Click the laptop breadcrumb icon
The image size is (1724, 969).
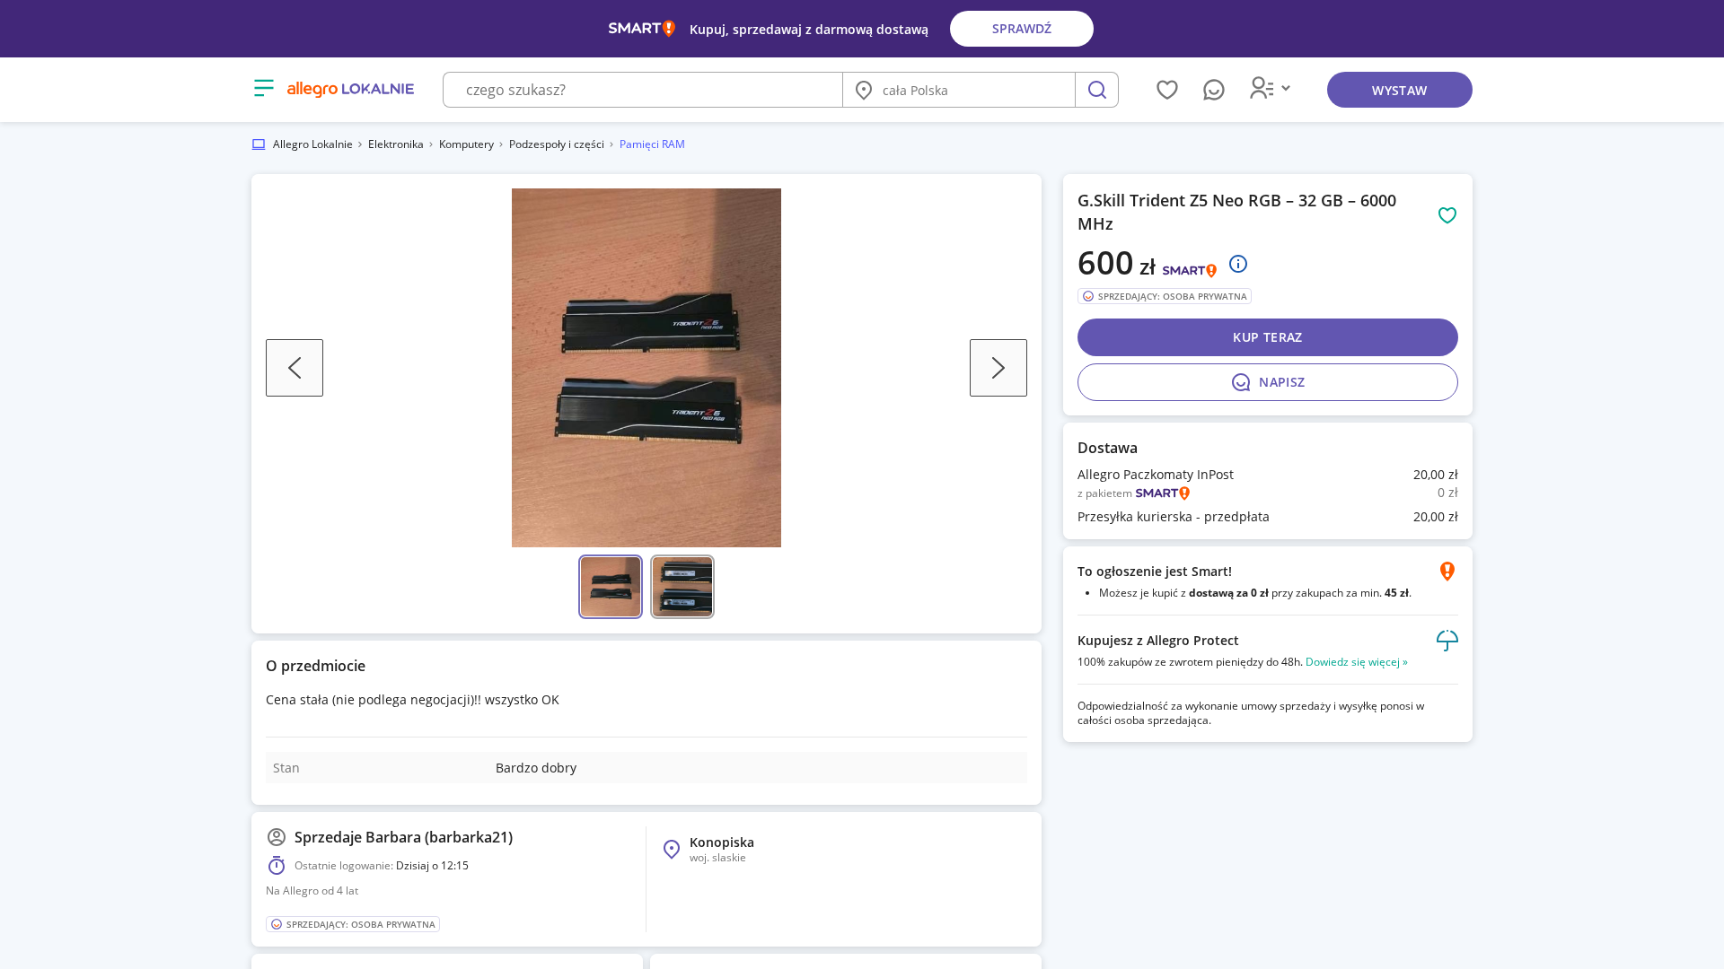click(259, 144)
